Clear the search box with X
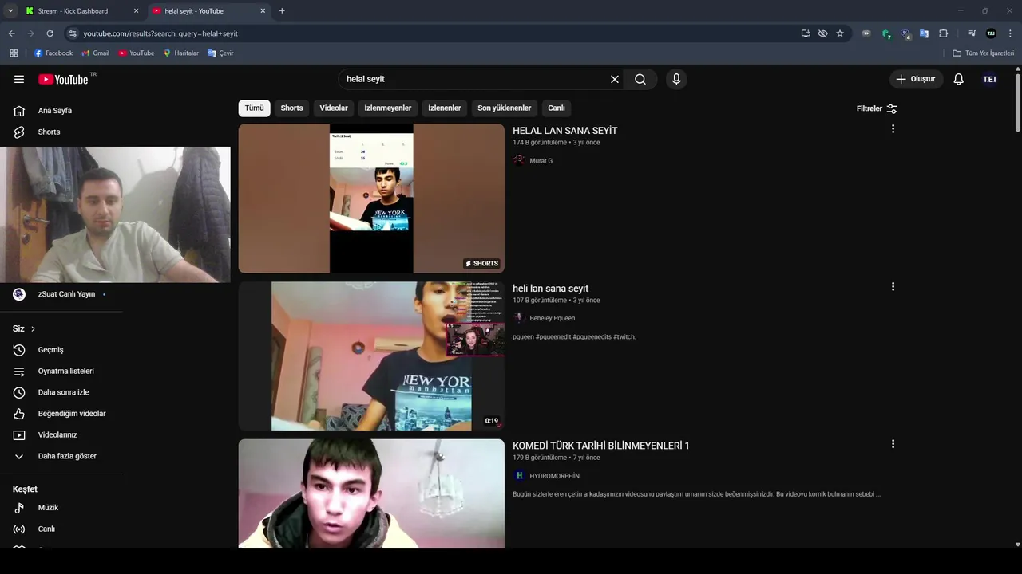The width and height of the screenshot is (1022, 574). pyautogui.click(x=615, y=79)
